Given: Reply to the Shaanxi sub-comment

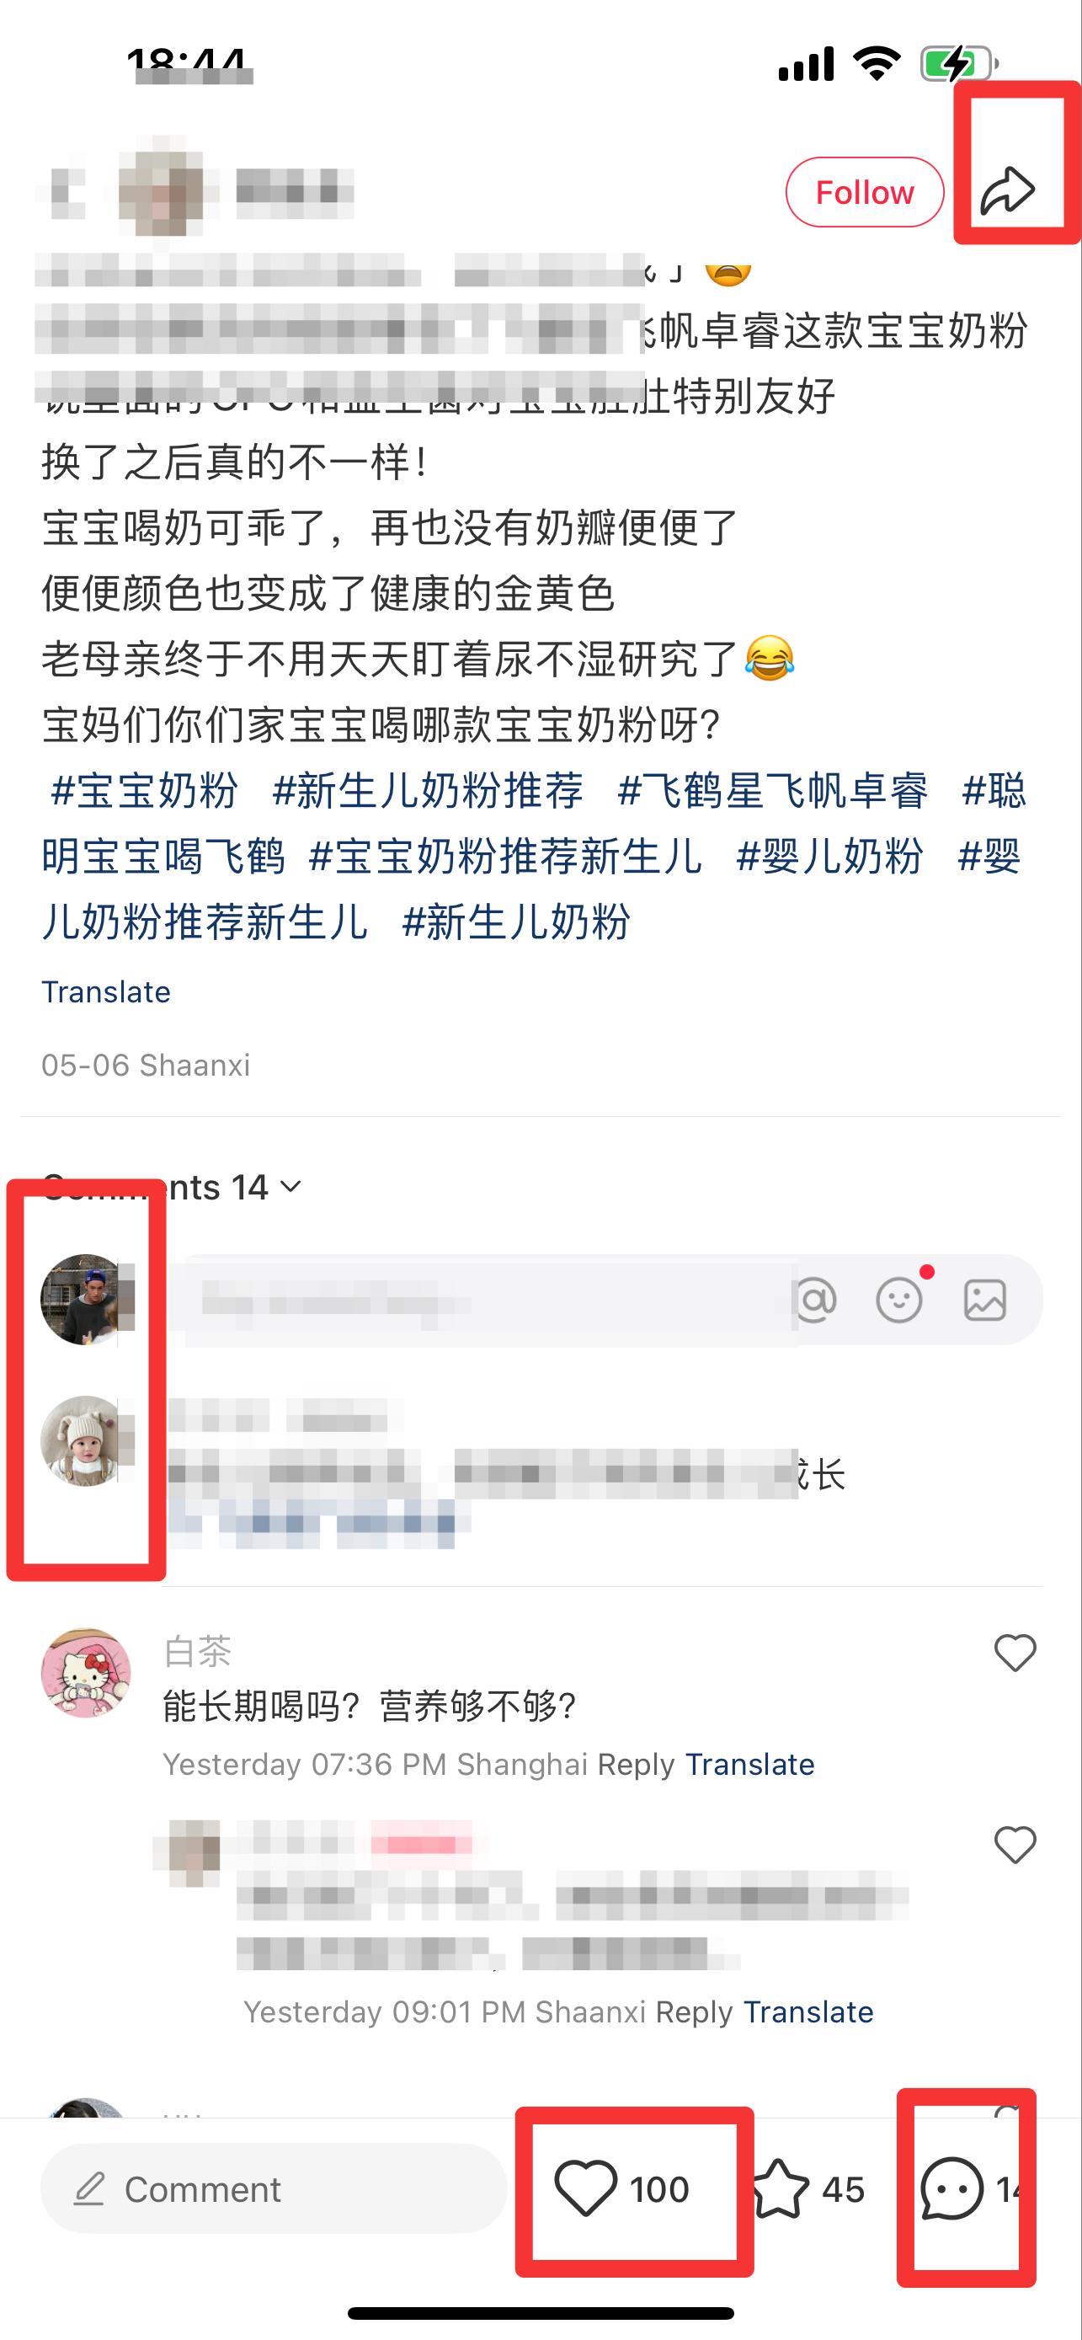Looking at the screenshot, I should tap(695, 2012).
